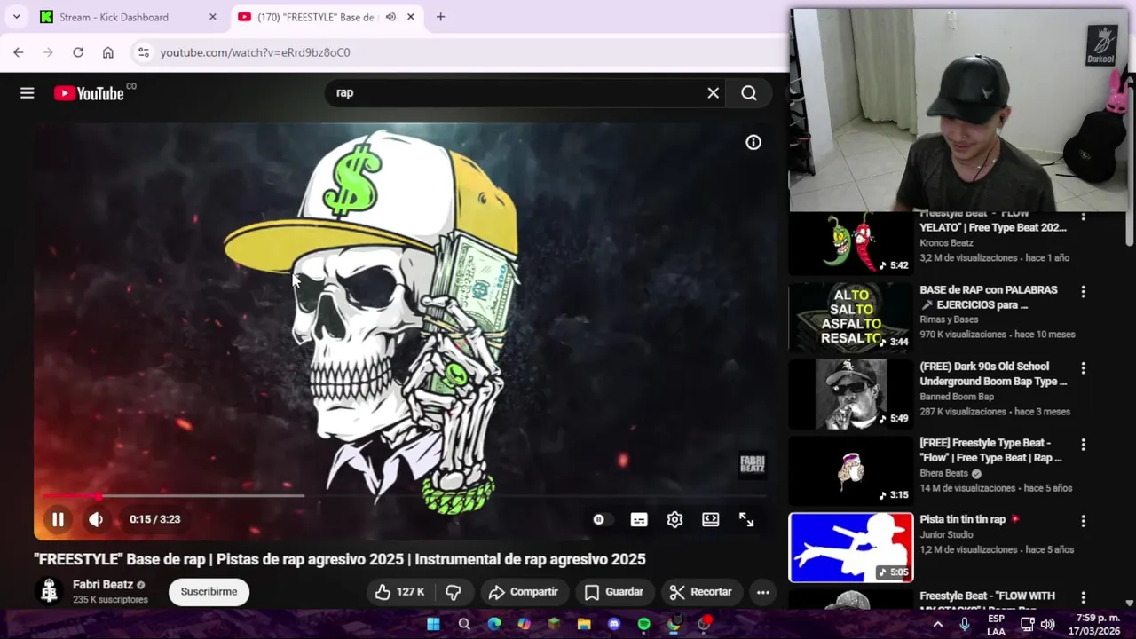Image resolution: width=1136 pixels, height=639 pixels.
Task: Open Fabri Beatz channel avatar
Action: click(50, 591)
